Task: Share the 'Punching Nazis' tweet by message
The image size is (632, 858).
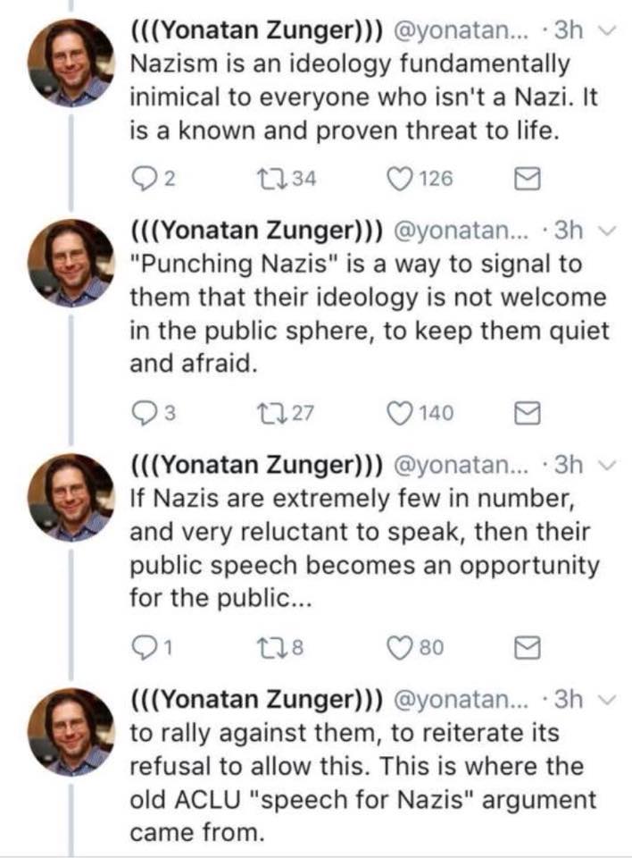Action: point(528,413)
